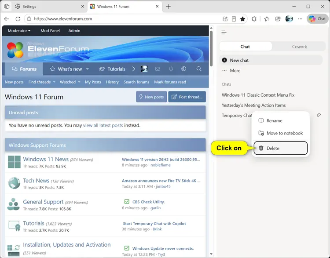330x258 pixels.
Task: Click the site info lock icon
Action: (x=29, y=19)
